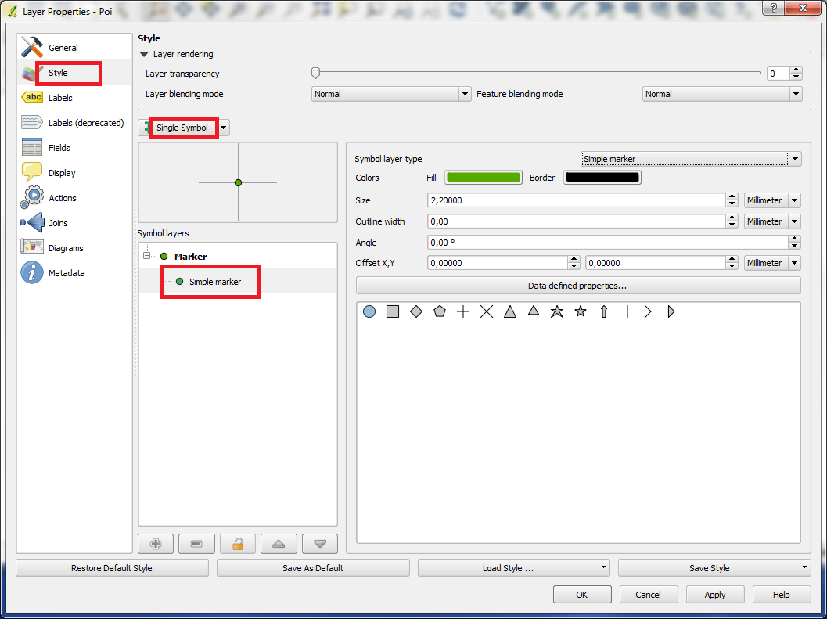Decrease the Offset Y value

pyautogui.click(x=732, y=267)
